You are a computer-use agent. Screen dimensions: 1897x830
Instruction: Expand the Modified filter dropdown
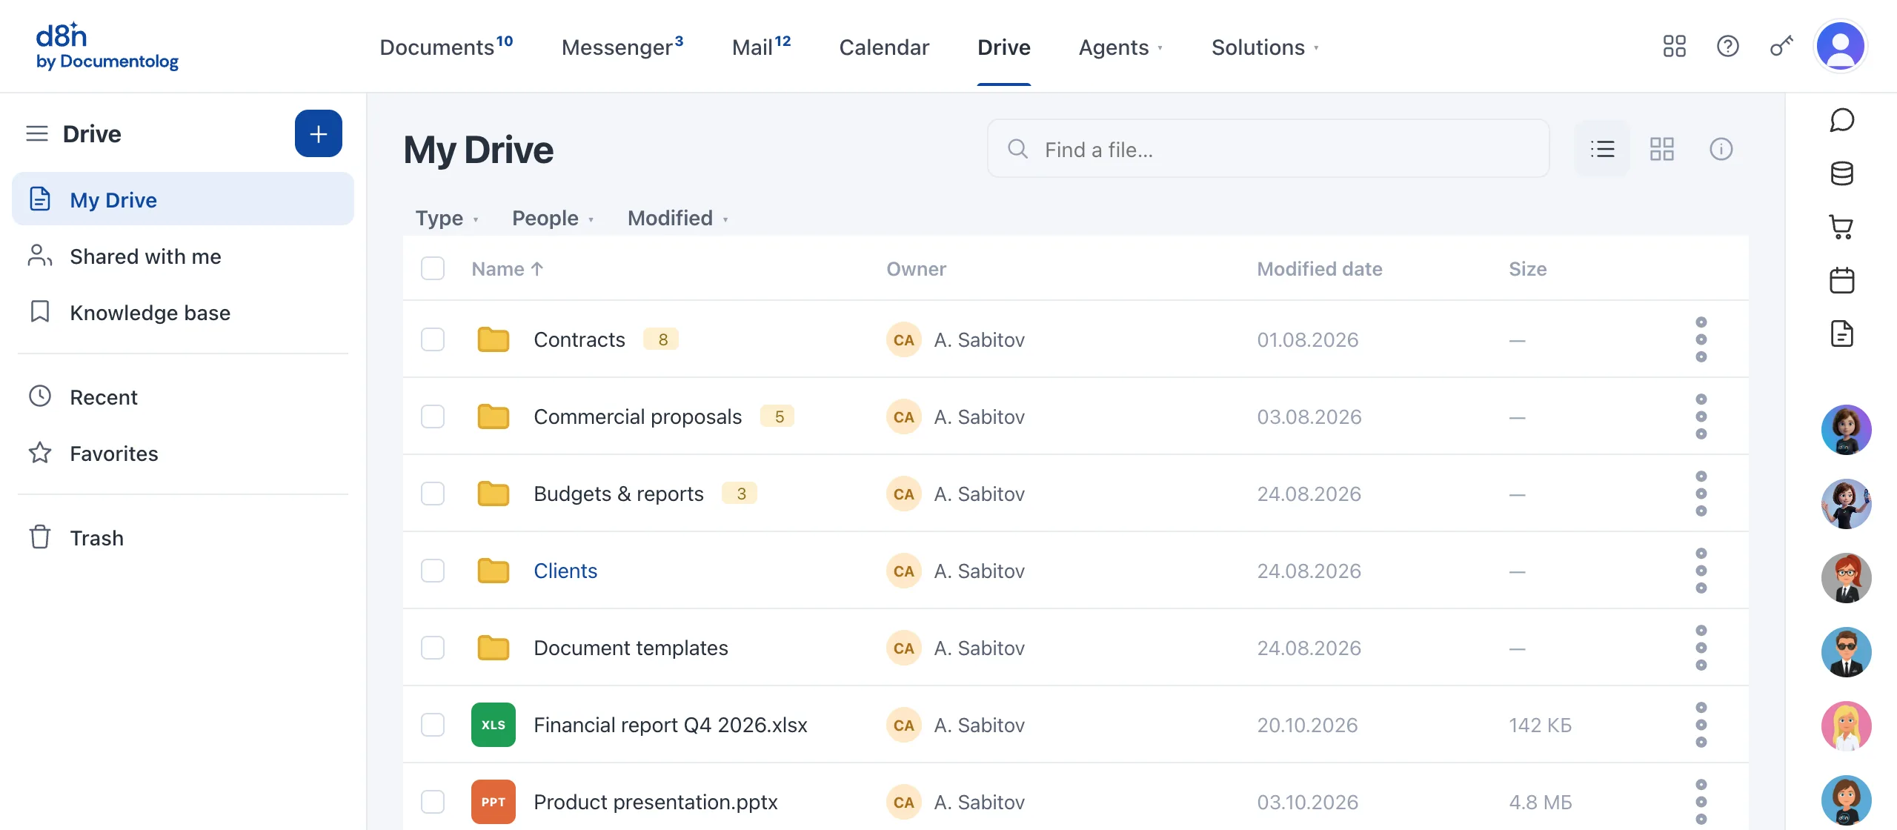678,218
